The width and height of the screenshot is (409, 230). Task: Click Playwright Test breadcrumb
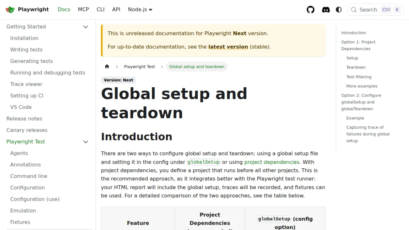click(x=139, y=66)
